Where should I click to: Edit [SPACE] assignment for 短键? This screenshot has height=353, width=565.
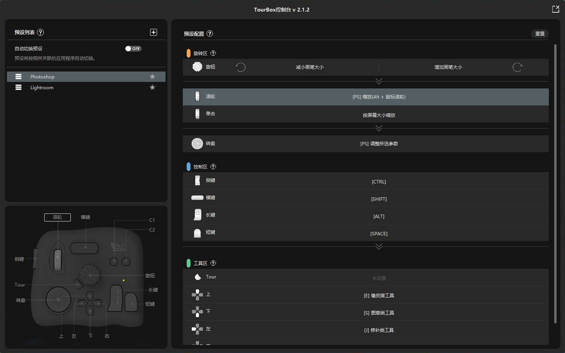click(379, 233)
